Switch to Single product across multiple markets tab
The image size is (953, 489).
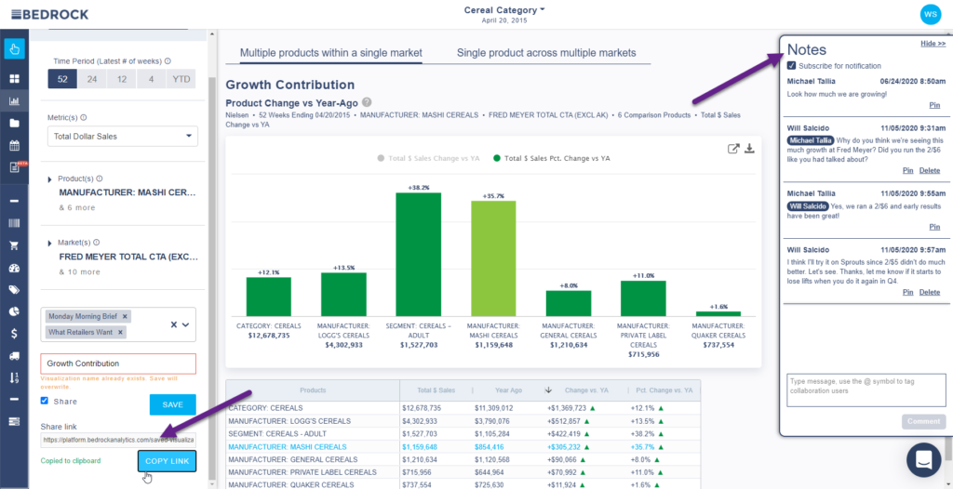[x=546, y=53]
